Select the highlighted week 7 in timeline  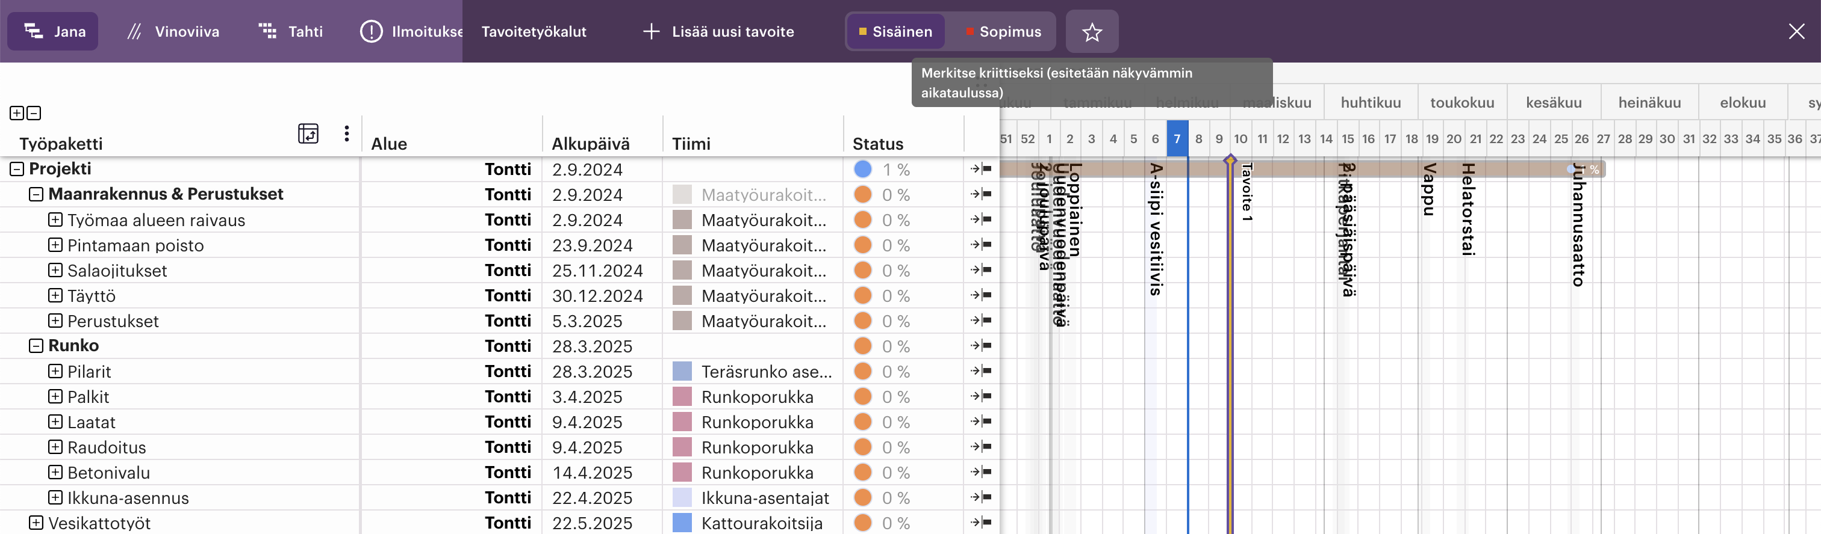(x=1176, y=139)
